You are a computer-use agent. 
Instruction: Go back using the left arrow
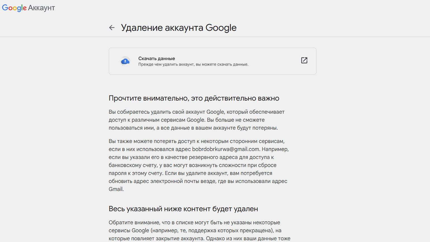[x=112, y=27]
